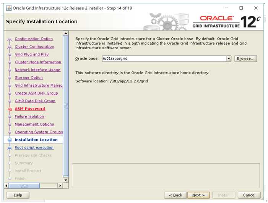Click the Root script execution step marker
The image size is (268, 203).
[x=10, y=148]
